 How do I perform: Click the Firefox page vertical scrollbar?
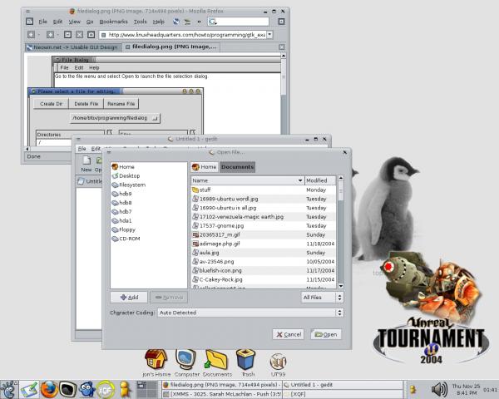click(284, 99)
